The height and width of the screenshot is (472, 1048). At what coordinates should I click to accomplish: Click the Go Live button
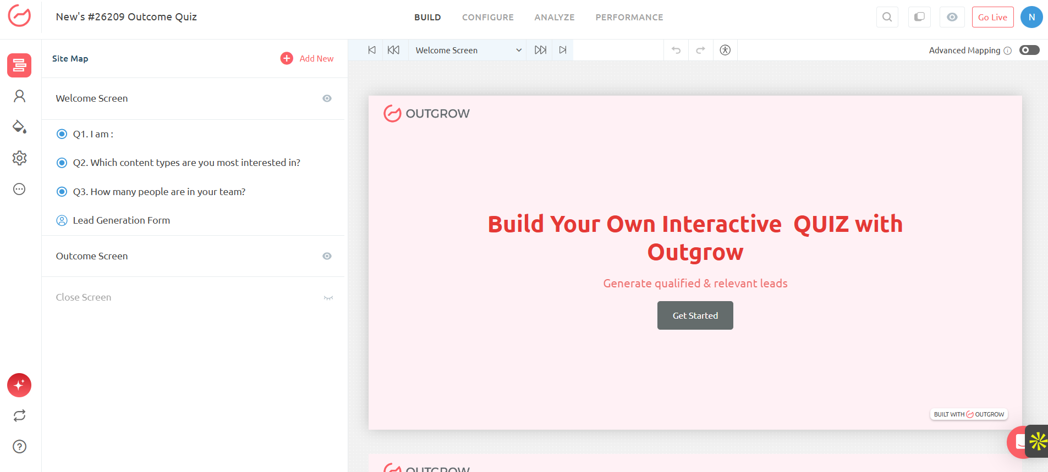coord(992,17)
